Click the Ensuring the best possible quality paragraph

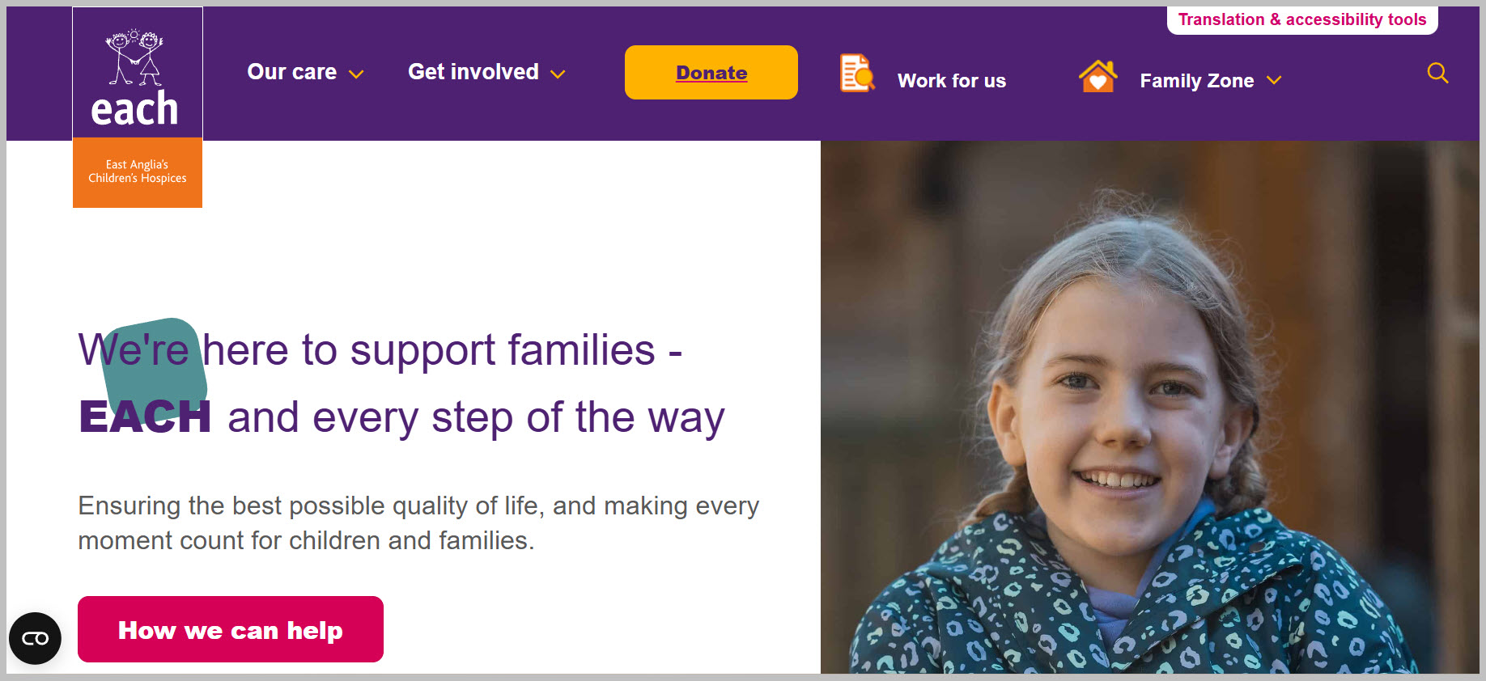click(418, 522)
